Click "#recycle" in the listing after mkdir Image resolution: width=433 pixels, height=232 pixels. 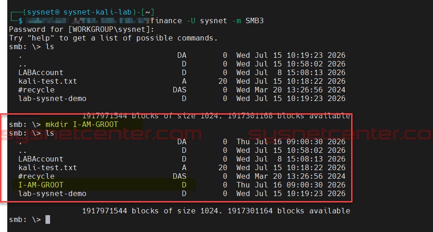point(36,176)
